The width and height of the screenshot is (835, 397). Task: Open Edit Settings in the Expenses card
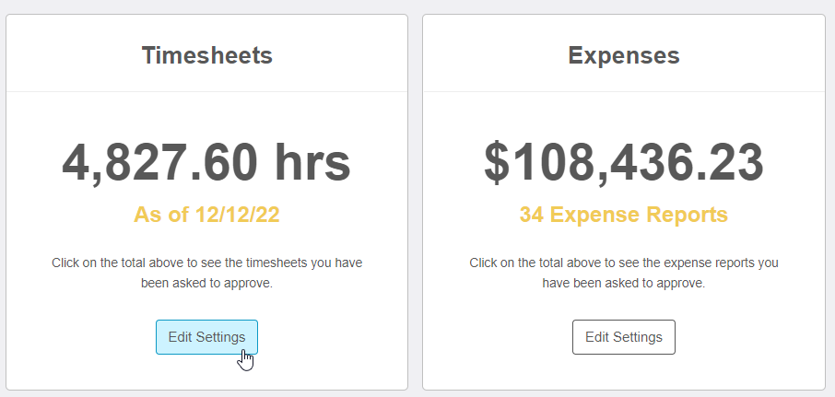[624, 337]
